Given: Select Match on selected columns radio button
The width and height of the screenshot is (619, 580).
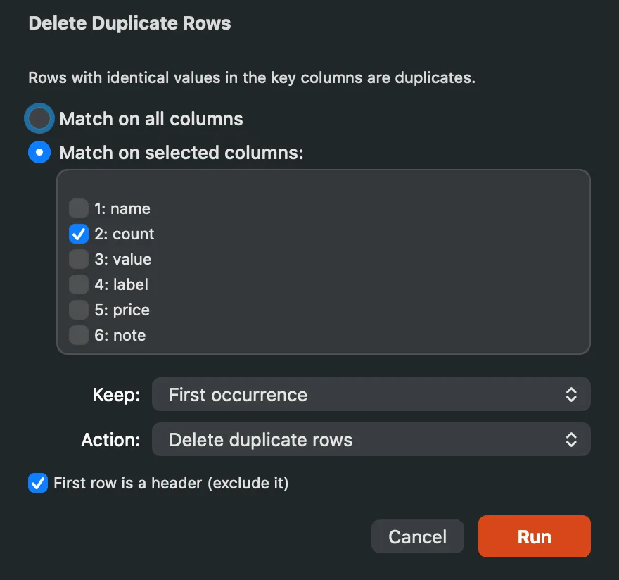Looking at the screenshot, I should point(39,152).
